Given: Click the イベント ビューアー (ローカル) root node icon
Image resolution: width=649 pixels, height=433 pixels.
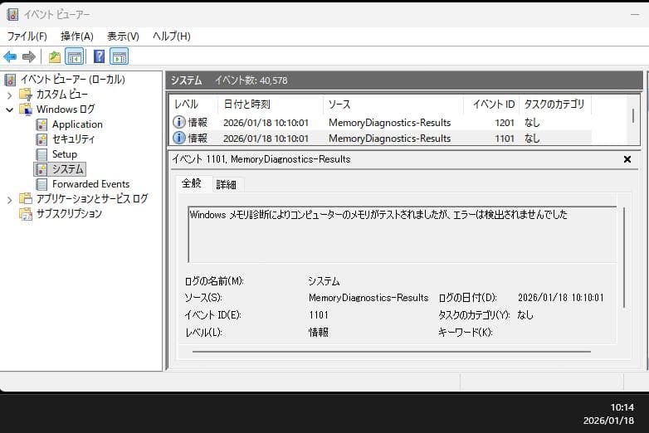Looking at the screenshot, I should point(10,80).
